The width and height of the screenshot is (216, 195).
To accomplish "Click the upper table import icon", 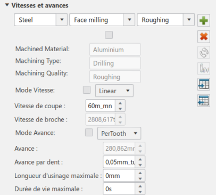I will [x=204, y=84].
